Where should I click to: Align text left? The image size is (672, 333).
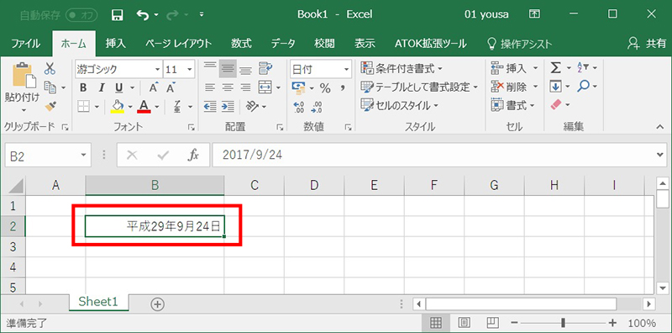[x=209, y=88]
